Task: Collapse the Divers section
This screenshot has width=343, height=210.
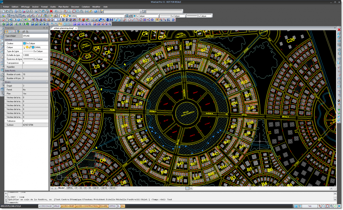Action: pos(47,82)
